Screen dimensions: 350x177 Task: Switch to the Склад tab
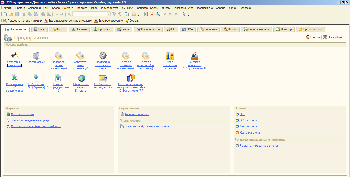[x=123, y=29]
